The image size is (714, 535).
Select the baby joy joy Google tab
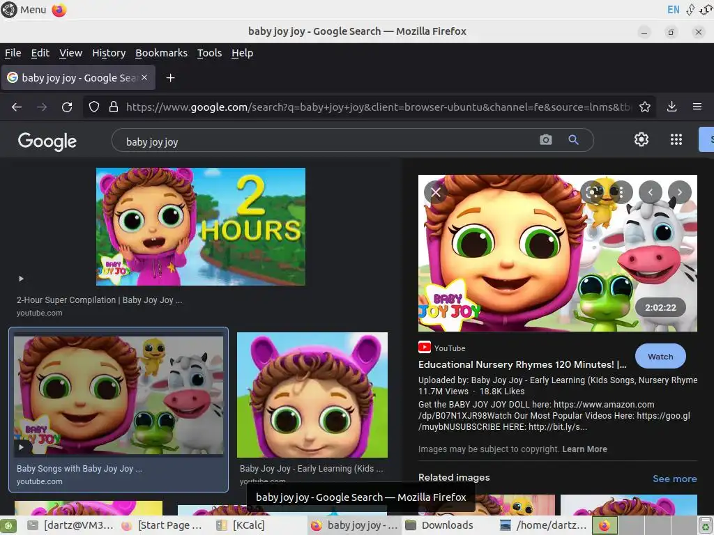[x=78, y=78]
